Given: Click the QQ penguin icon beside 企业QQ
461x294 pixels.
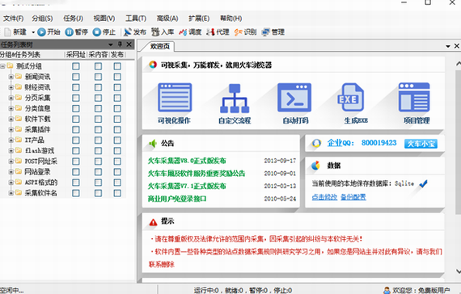Looking at the screenshot, I should [x=316, y=143].
